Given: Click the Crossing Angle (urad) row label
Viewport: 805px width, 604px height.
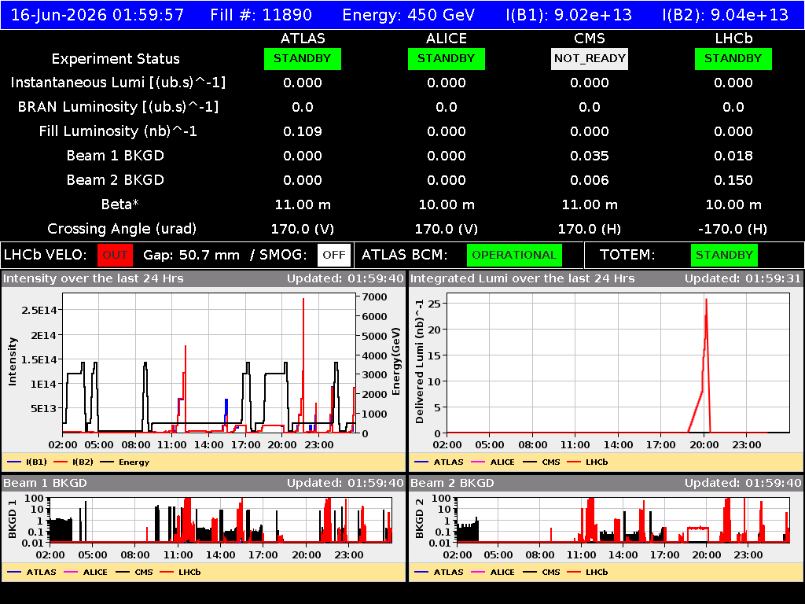Looking at the screenshot, I should (x=122, y=229).
